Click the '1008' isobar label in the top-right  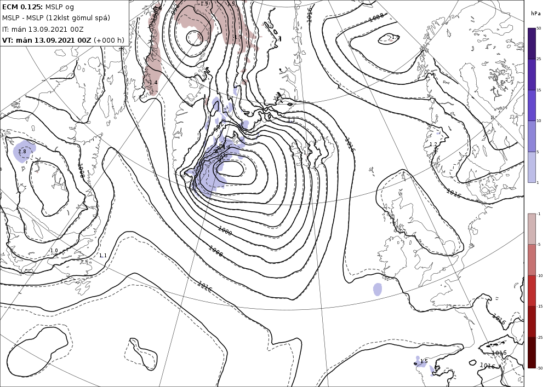click(x=376, y=18)
